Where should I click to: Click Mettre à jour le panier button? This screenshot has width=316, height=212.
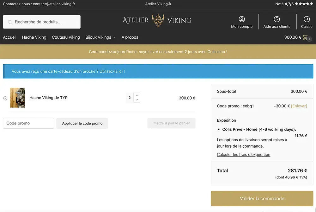pyautogui.click(x=171, y=123)
